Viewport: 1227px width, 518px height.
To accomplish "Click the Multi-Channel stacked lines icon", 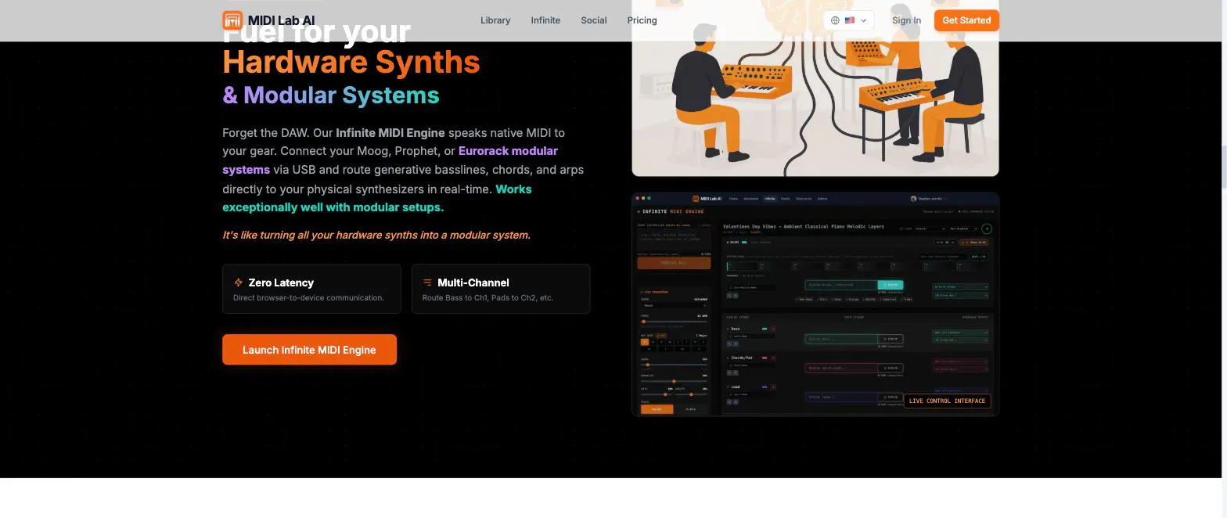I will click(427, 282).
